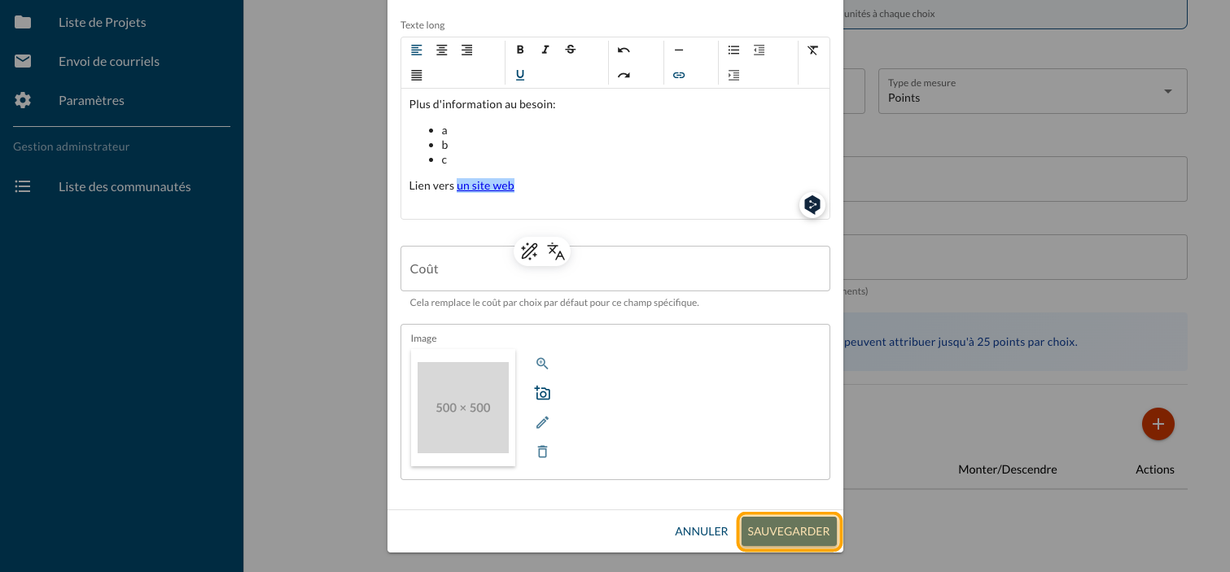Toggle strikethrough formatting
The width and height of the screenshot is (1230, 572).
(x=571, y=50)
